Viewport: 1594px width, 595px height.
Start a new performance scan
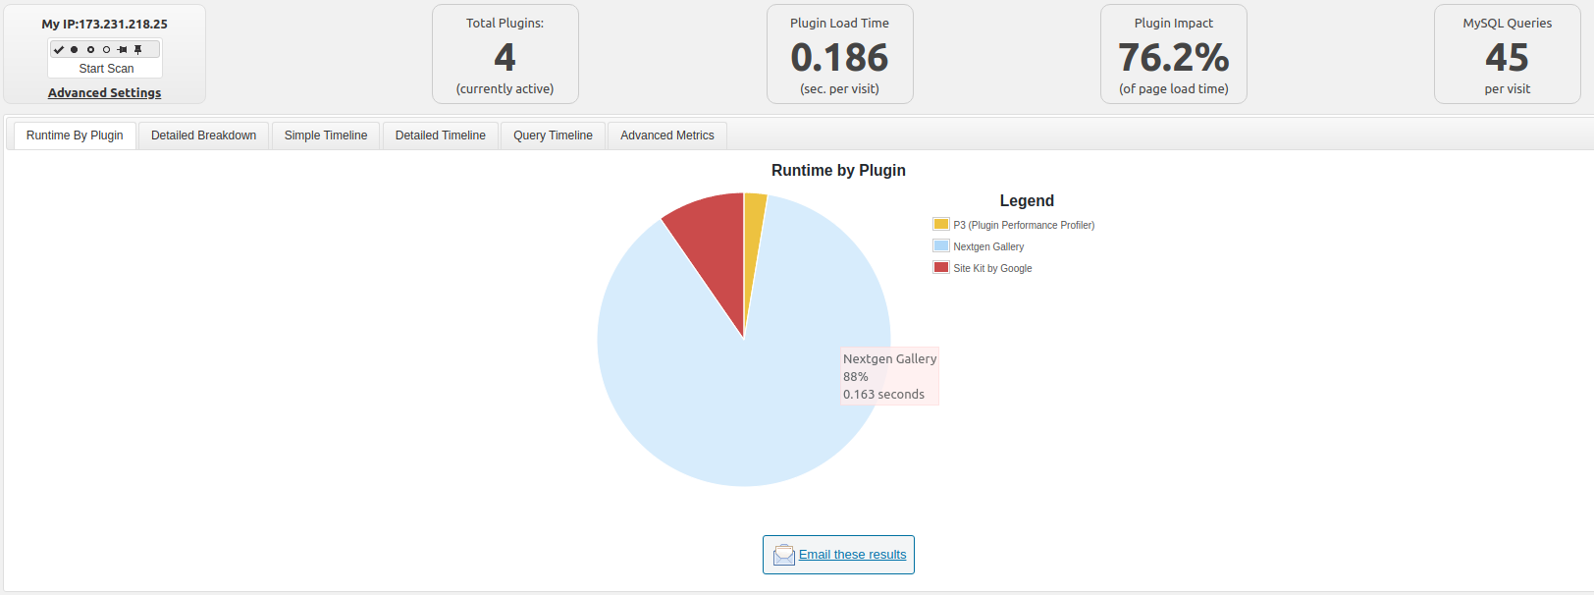point(106,69)
